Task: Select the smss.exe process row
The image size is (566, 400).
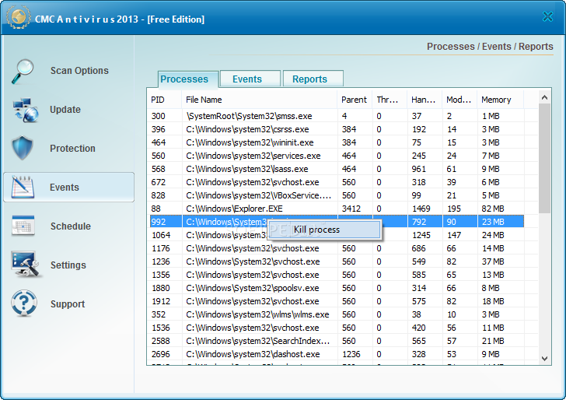Action: coord(336,116)
